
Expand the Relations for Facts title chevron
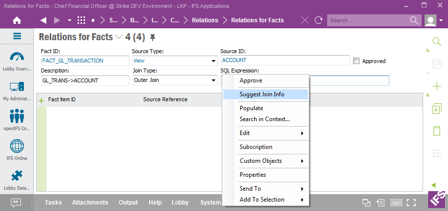tap(118, 37)
